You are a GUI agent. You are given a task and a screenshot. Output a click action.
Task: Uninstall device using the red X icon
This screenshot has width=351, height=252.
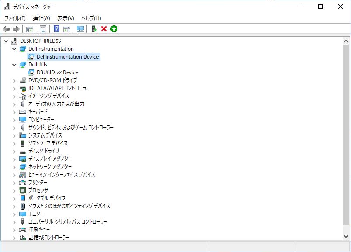tap(103, 29)
